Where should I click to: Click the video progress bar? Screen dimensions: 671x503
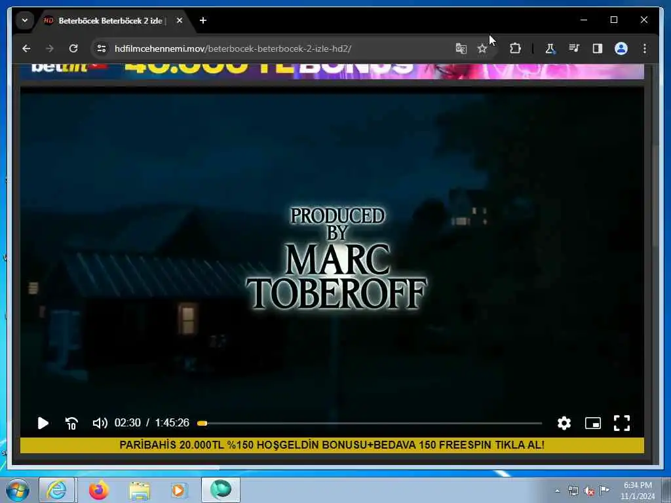[370, 423]
